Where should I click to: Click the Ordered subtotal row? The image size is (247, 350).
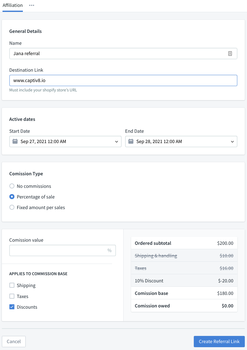coord(184,243)
